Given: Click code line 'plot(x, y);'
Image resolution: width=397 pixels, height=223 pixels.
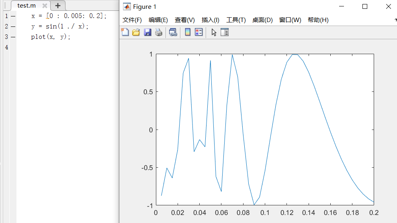Looking at the screenshot, I should [51, 37].
